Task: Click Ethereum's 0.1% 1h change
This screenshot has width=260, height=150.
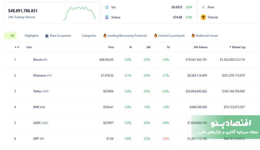Action: (x=128, y=75)
